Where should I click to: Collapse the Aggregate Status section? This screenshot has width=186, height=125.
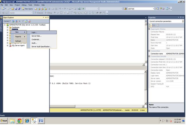click(x=149, y=29)
